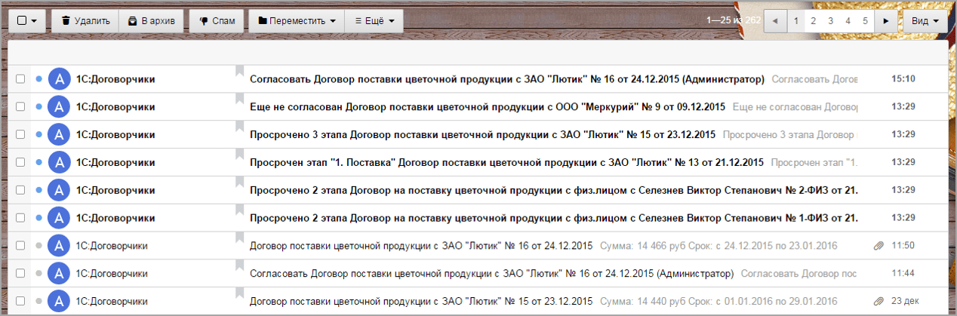Click bookmark flag on 15:10 email

(x=240, y=73)
